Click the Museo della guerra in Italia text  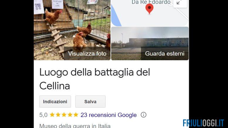(x=75, y=126)
